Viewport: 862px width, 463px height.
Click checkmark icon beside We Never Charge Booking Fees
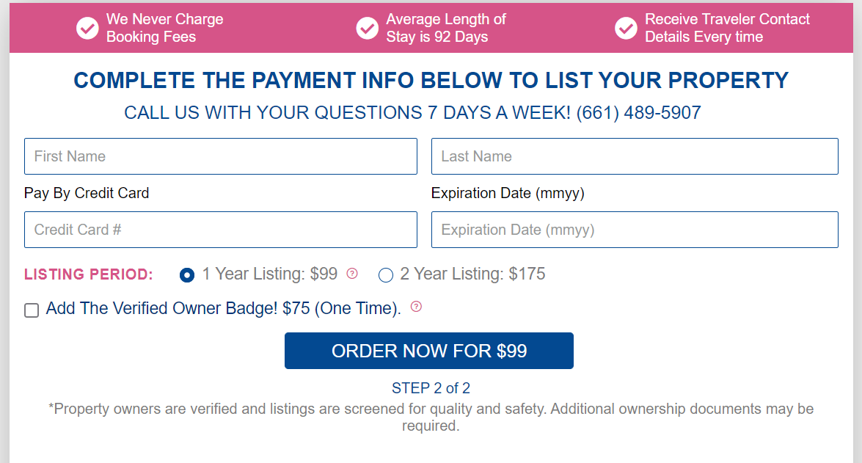pos(87,29)
